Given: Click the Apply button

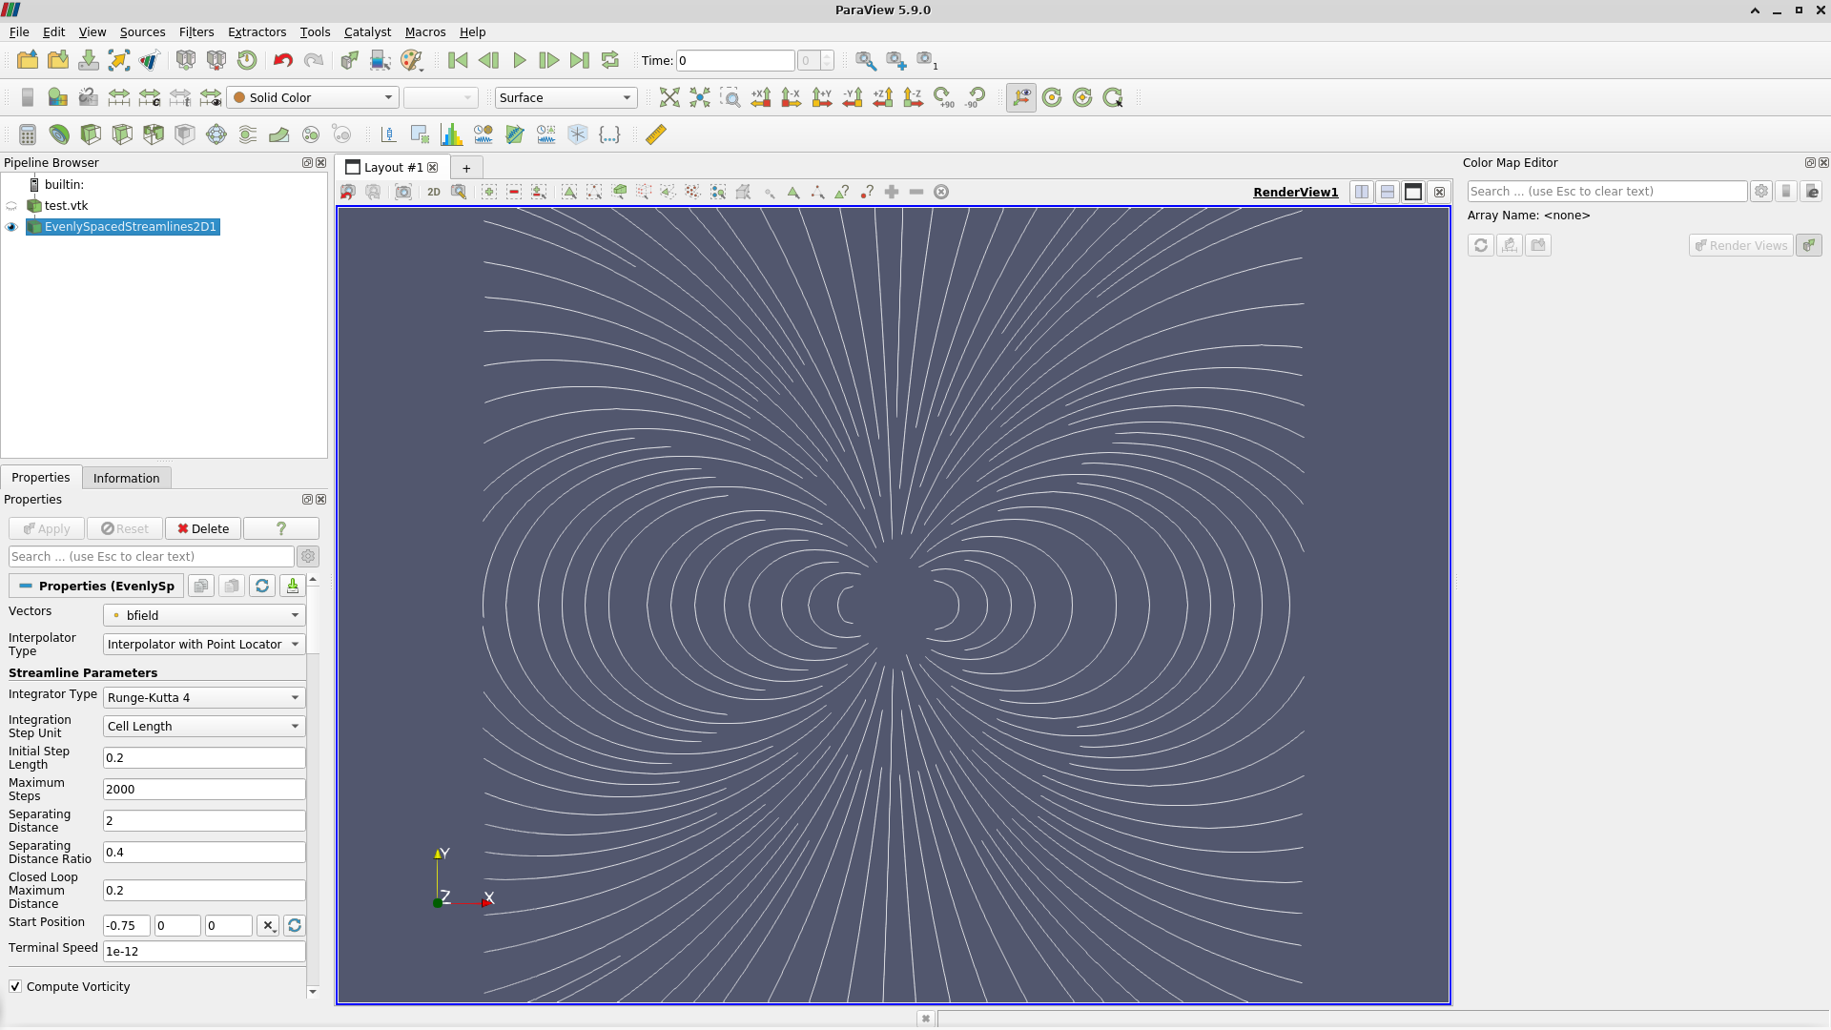Looking at the screenshot, I should point(47,528).
